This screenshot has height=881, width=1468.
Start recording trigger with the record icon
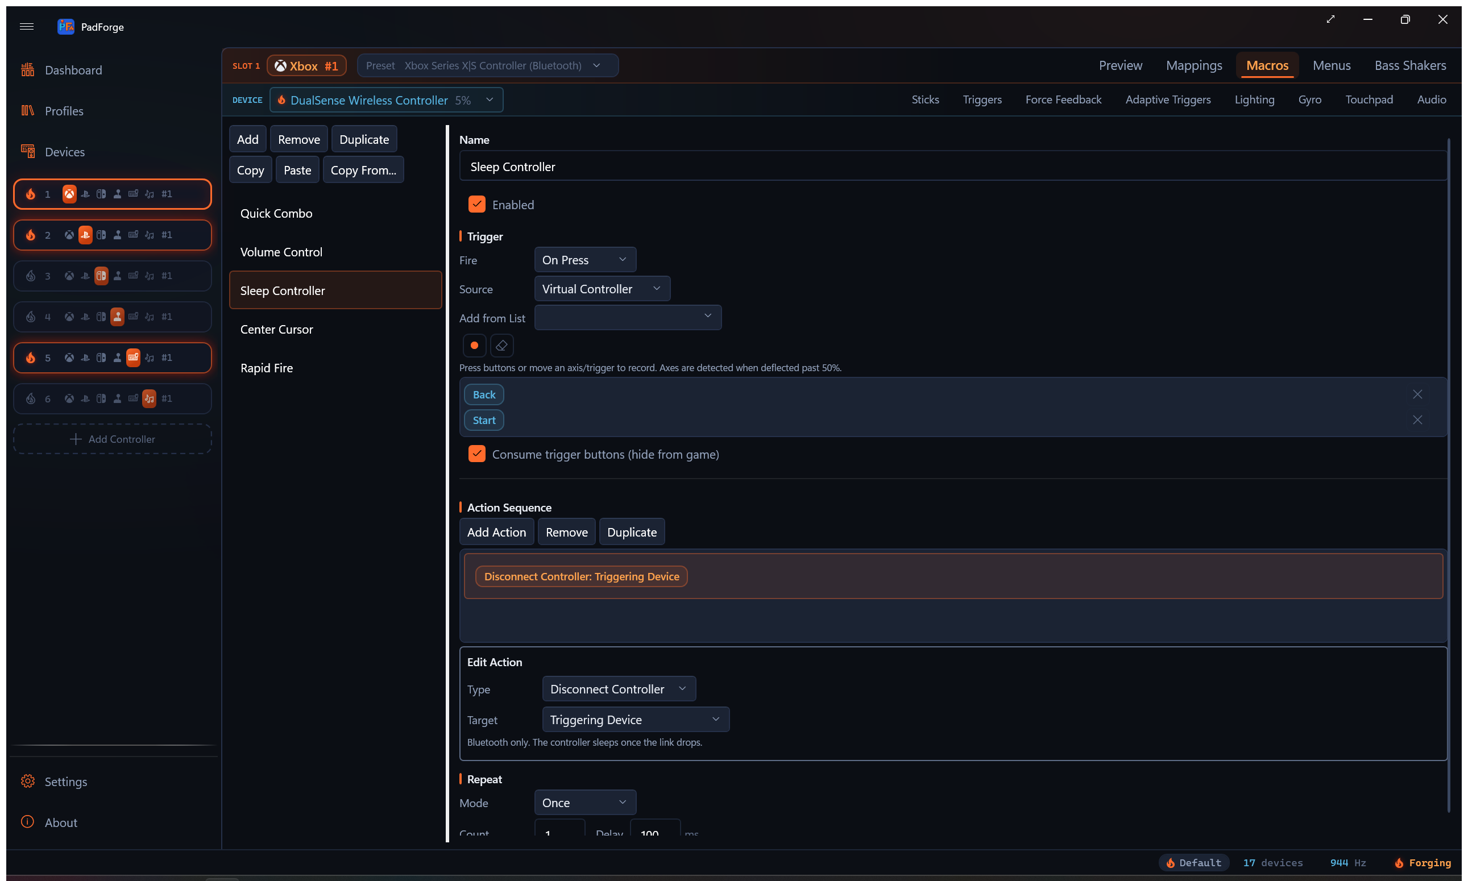(x=475, y=346)
